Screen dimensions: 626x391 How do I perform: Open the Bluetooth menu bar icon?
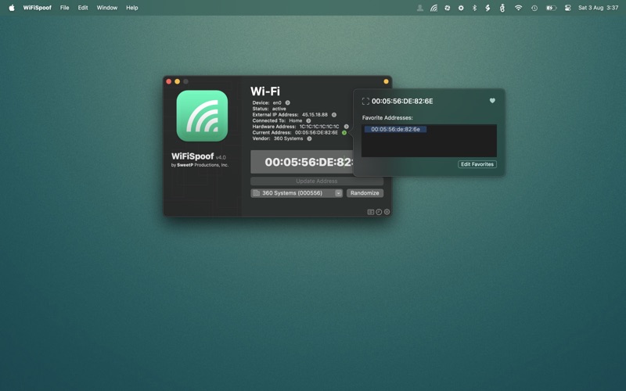(474, 8)
